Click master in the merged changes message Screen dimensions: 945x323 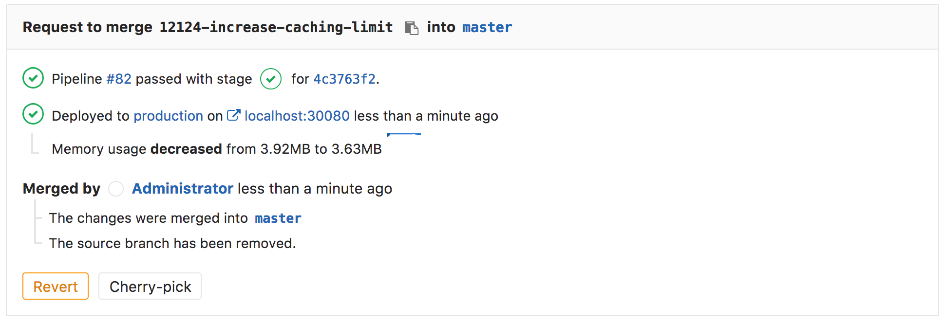pos(278,218)
